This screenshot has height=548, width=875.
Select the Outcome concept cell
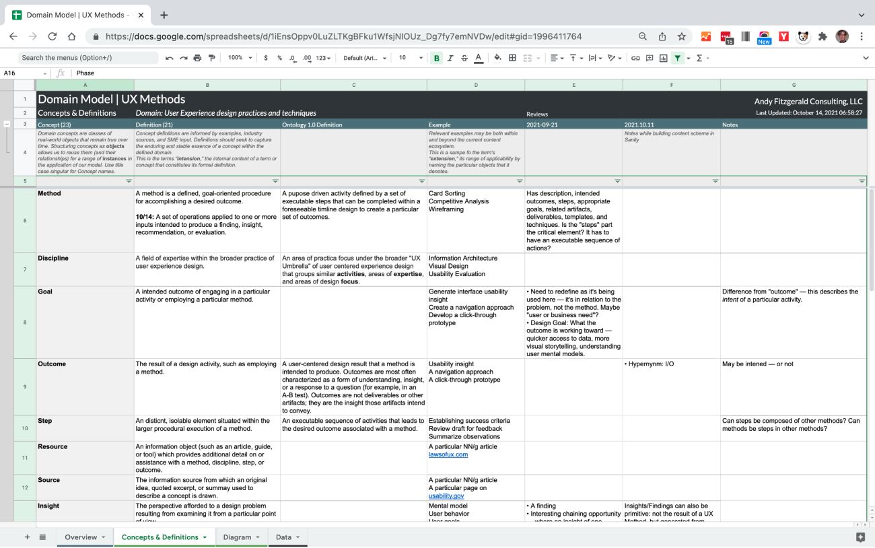[85, 386]
